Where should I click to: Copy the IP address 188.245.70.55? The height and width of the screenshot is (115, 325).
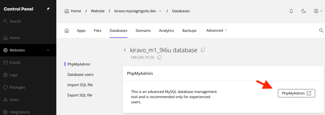point(160,57)
